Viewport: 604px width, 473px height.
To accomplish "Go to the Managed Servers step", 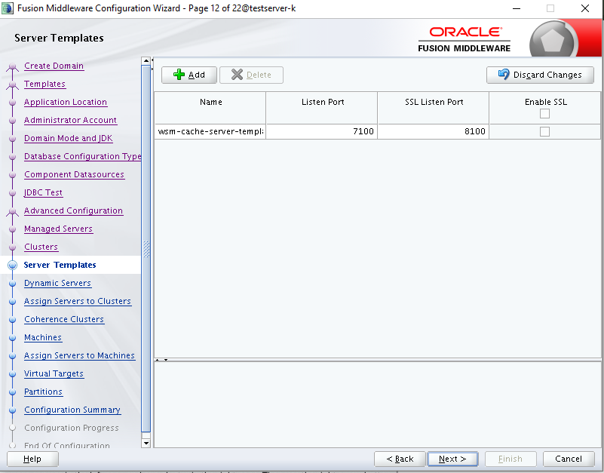I will point(58,229).
